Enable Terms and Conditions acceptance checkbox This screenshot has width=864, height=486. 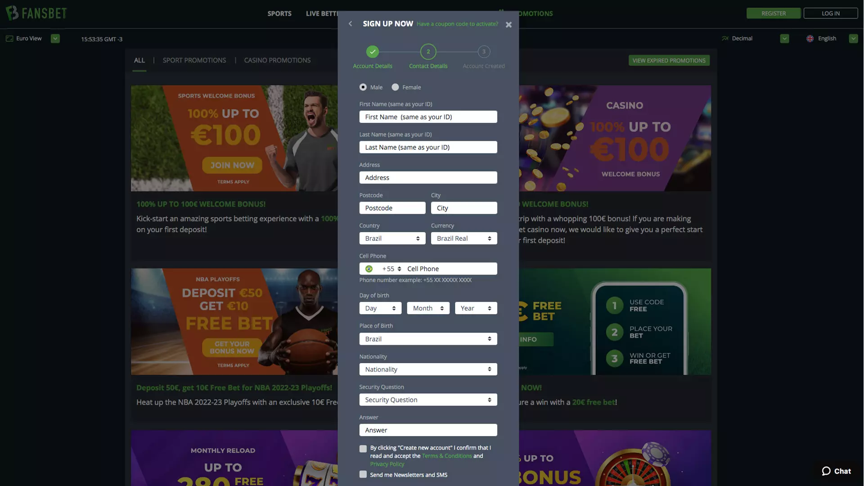click(x=363, y=449)
